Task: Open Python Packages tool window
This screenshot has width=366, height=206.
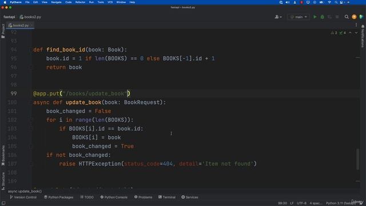Action: pos(58,197)
